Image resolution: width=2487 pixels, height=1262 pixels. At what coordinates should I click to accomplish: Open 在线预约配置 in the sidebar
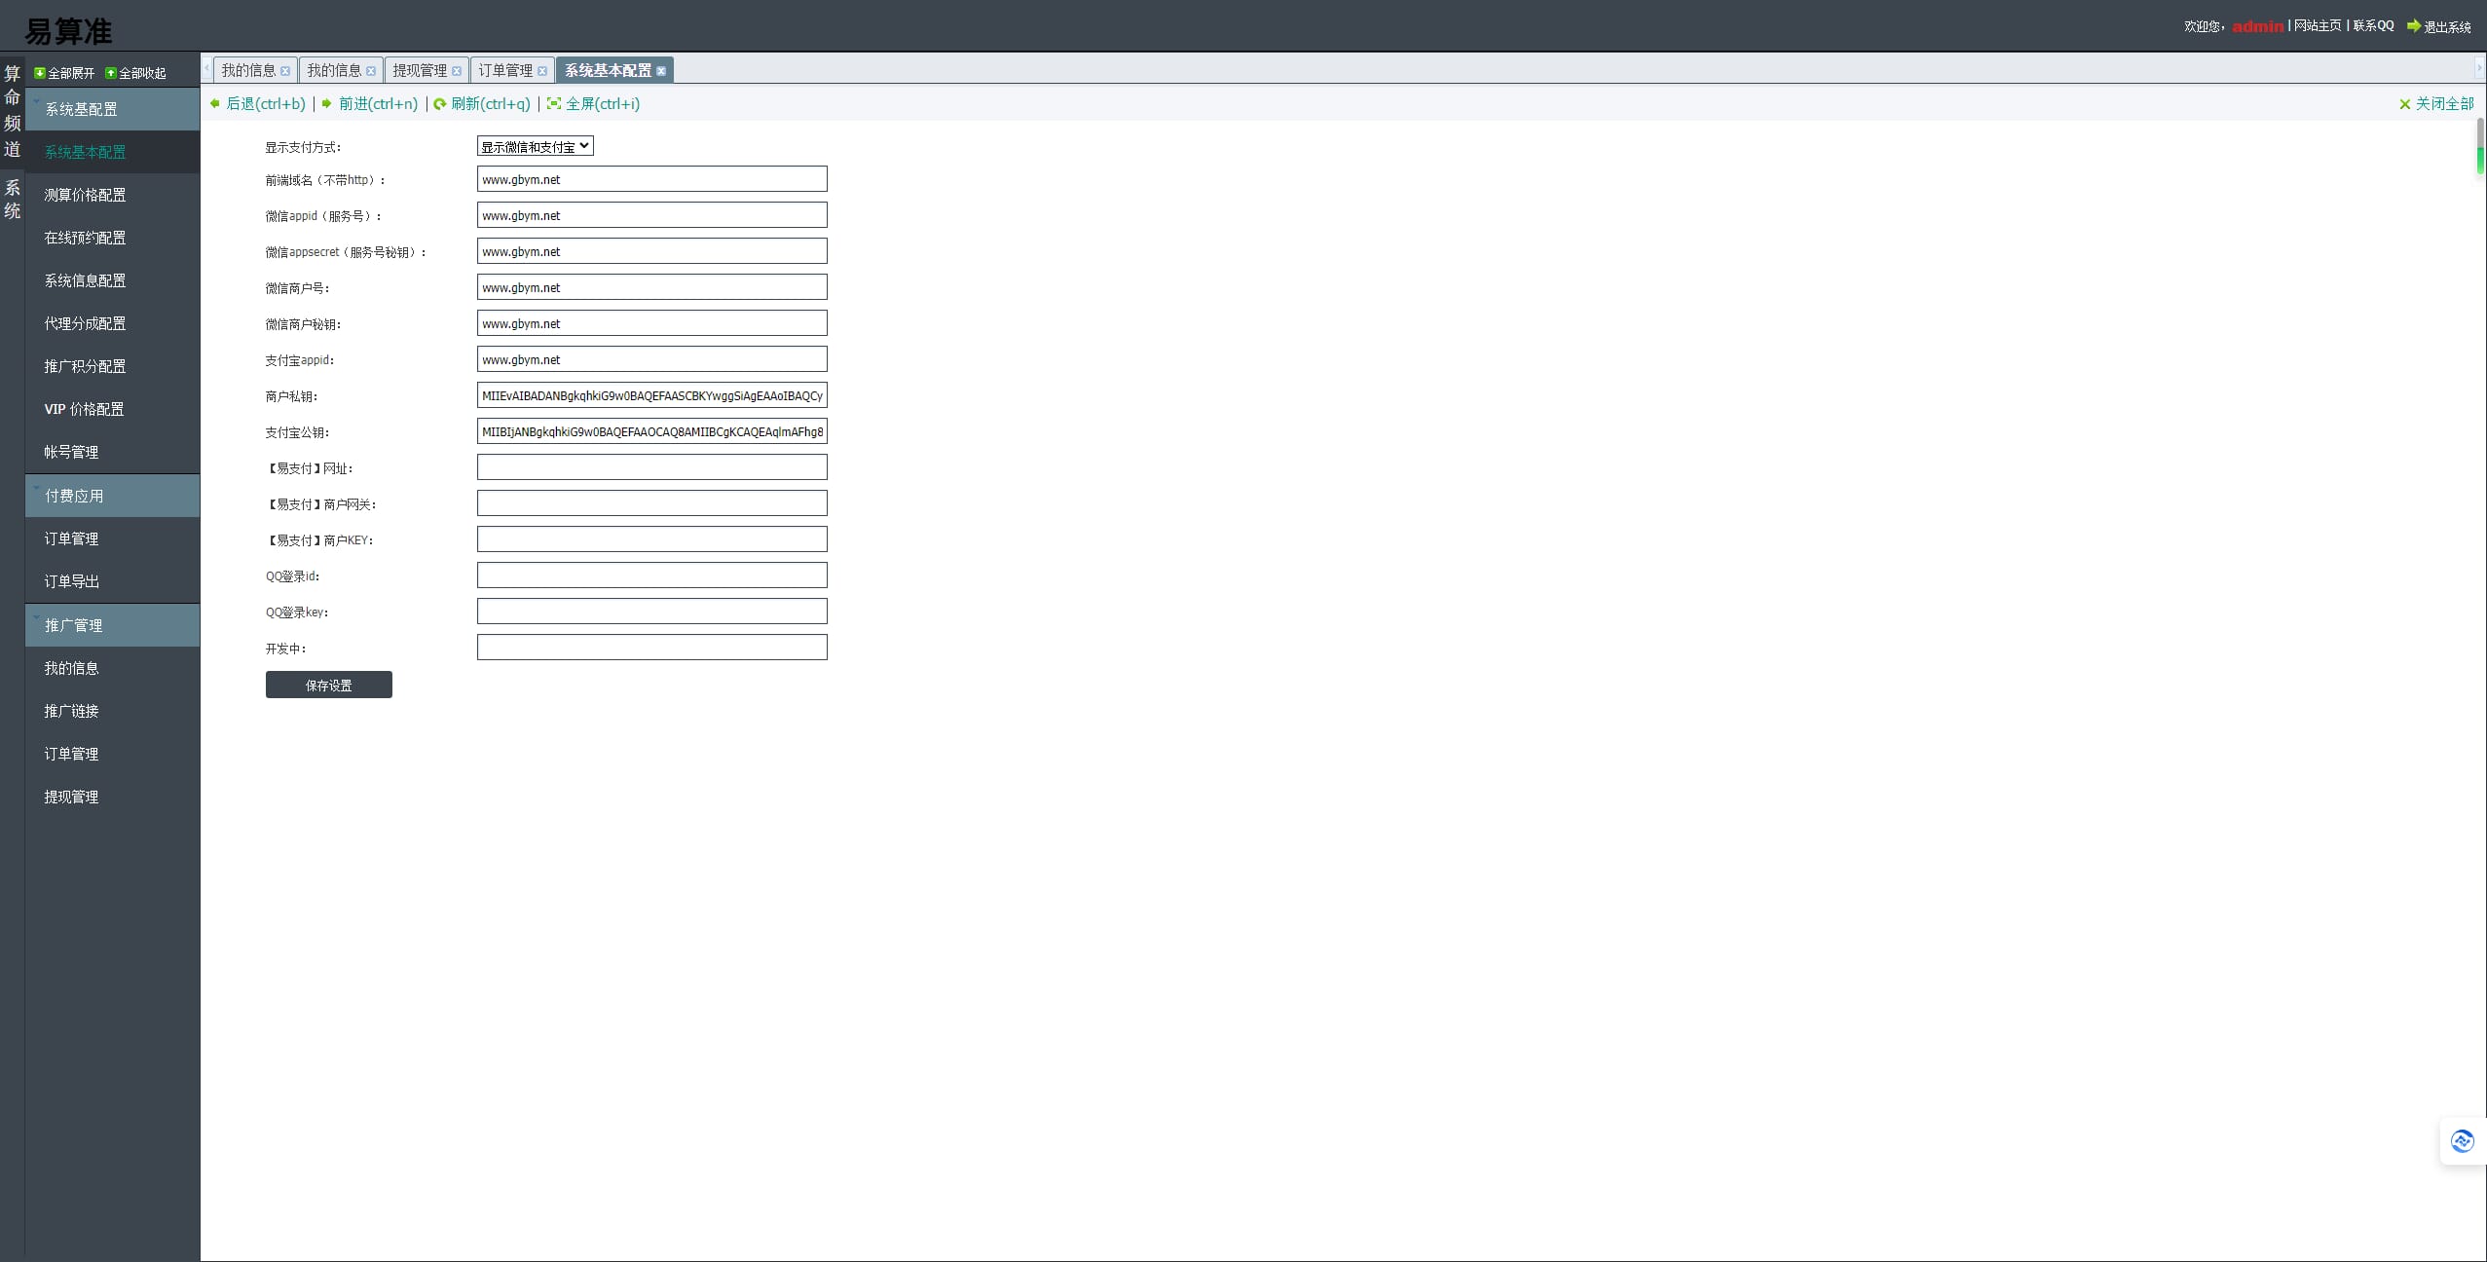point(113,238)
